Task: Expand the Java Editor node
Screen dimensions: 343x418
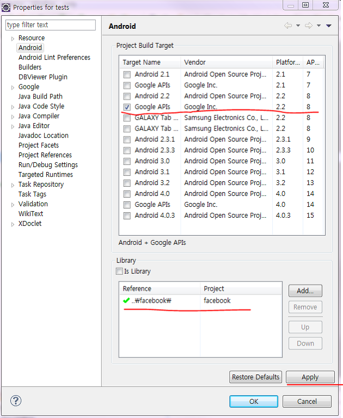Action: 13,126
